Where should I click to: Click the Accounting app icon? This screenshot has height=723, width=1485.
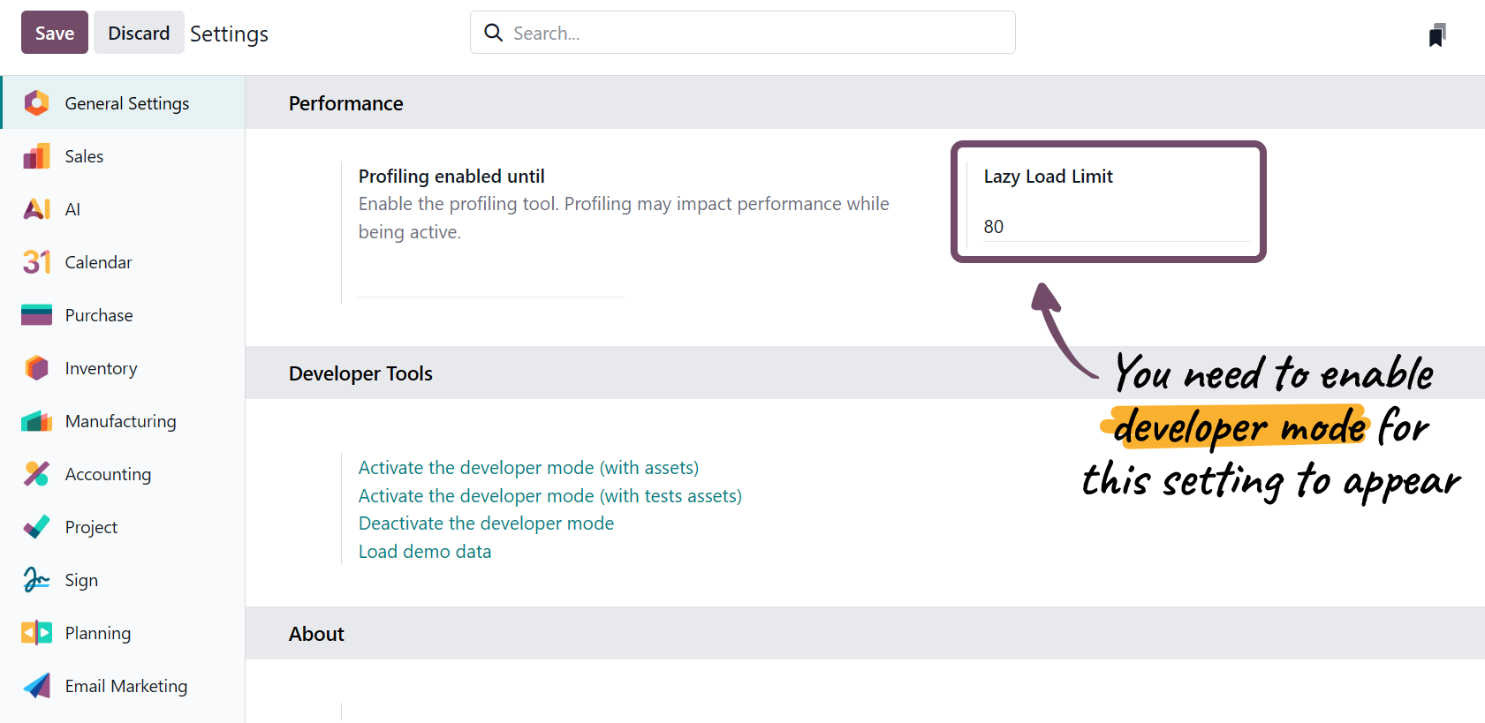36,474
